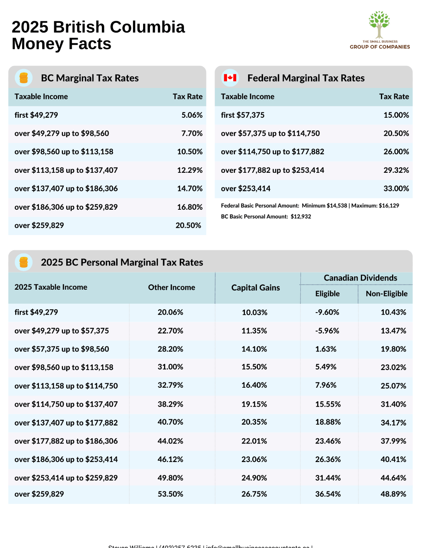Select the Other Income column header
The image size is (421, 548).
click(172, 287)
